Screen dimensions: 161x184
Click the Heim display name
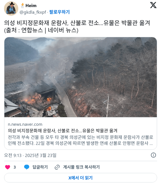coord(31,6)
